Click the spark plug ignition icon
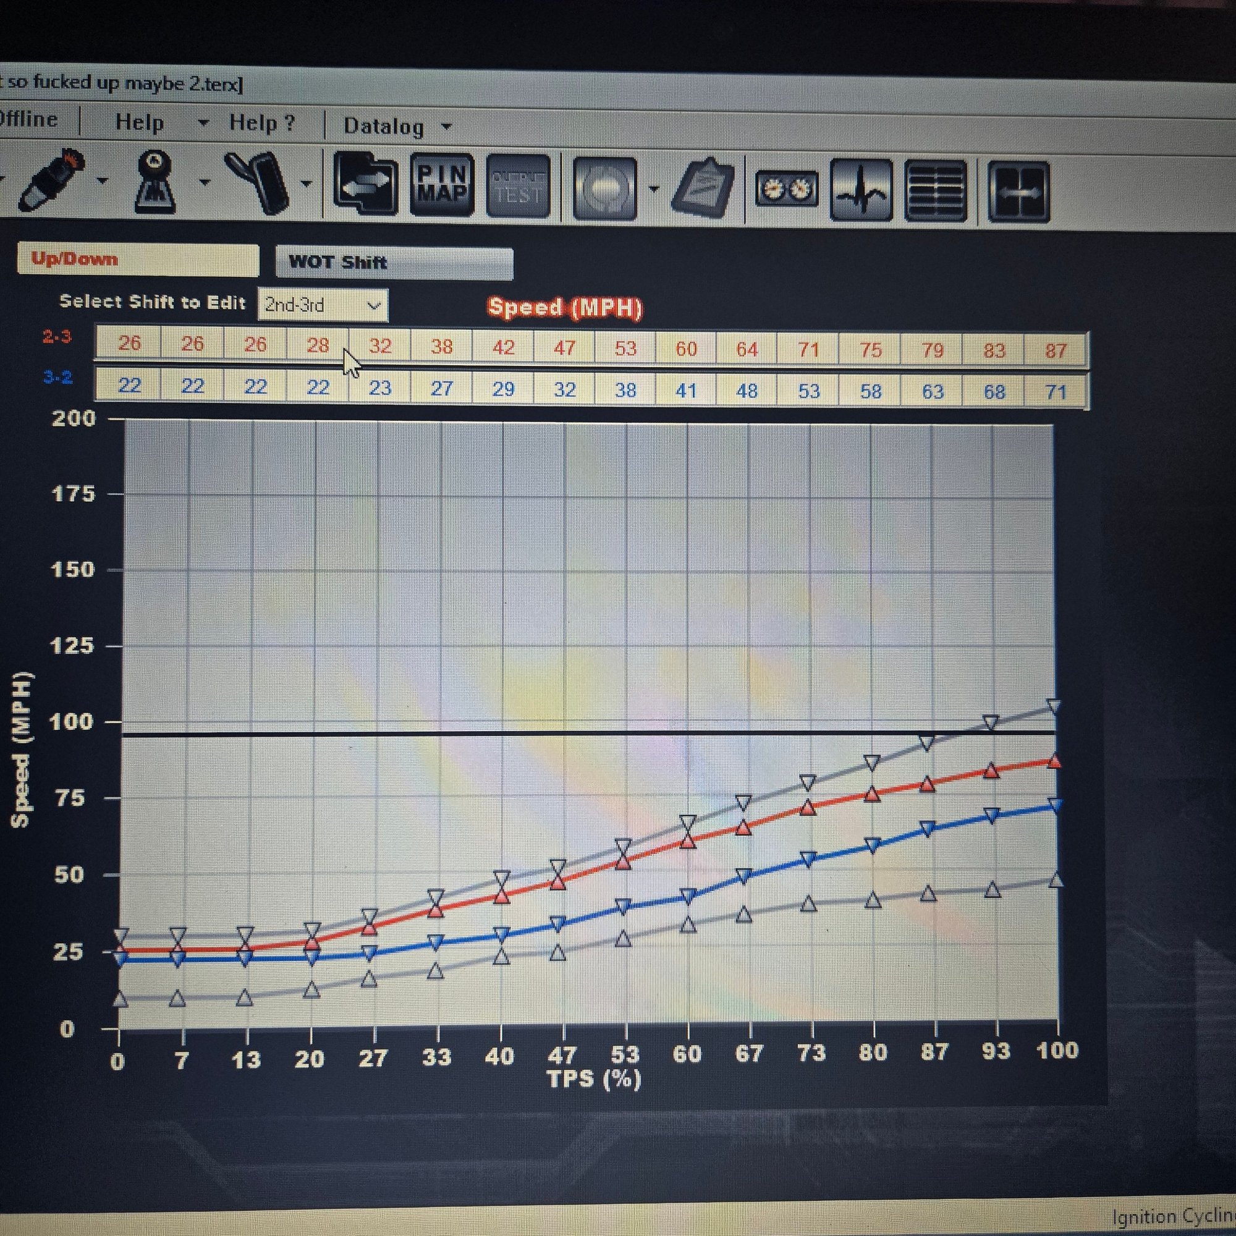 tap(51, 181)
